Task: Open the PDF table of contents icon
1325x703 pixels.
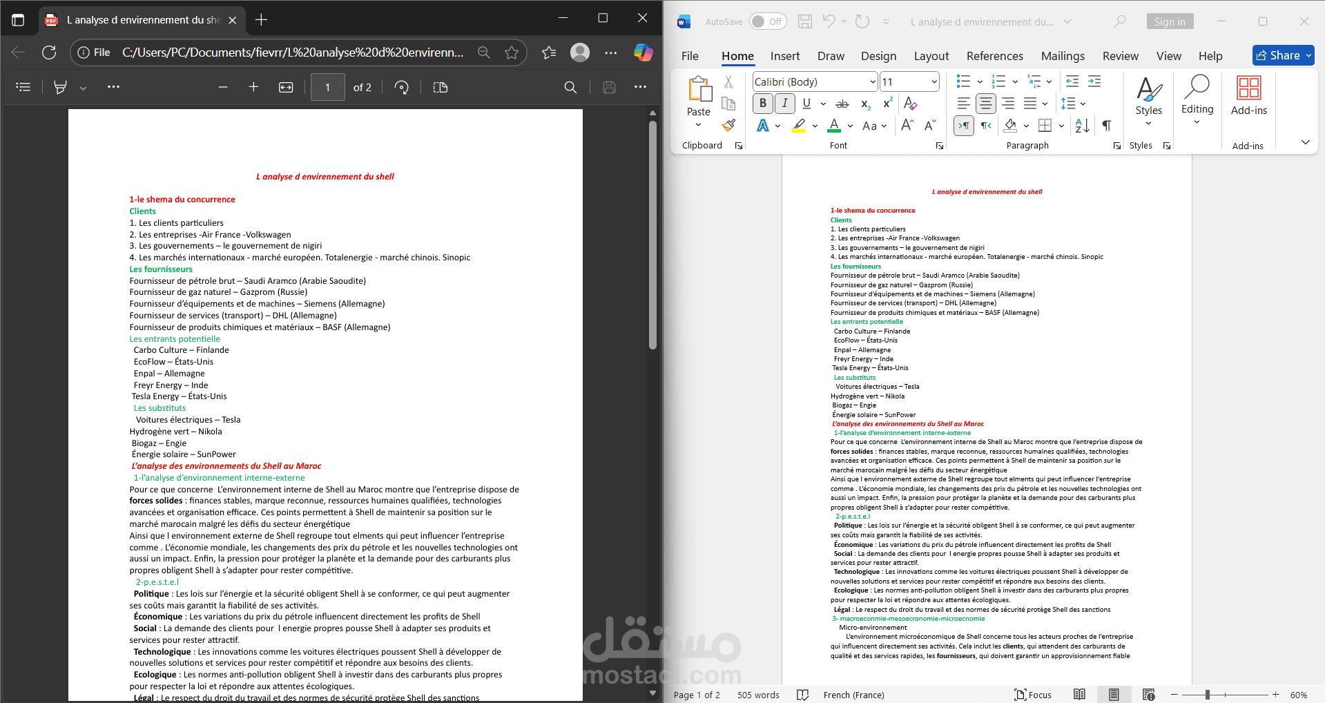Action: coord(23,87)
